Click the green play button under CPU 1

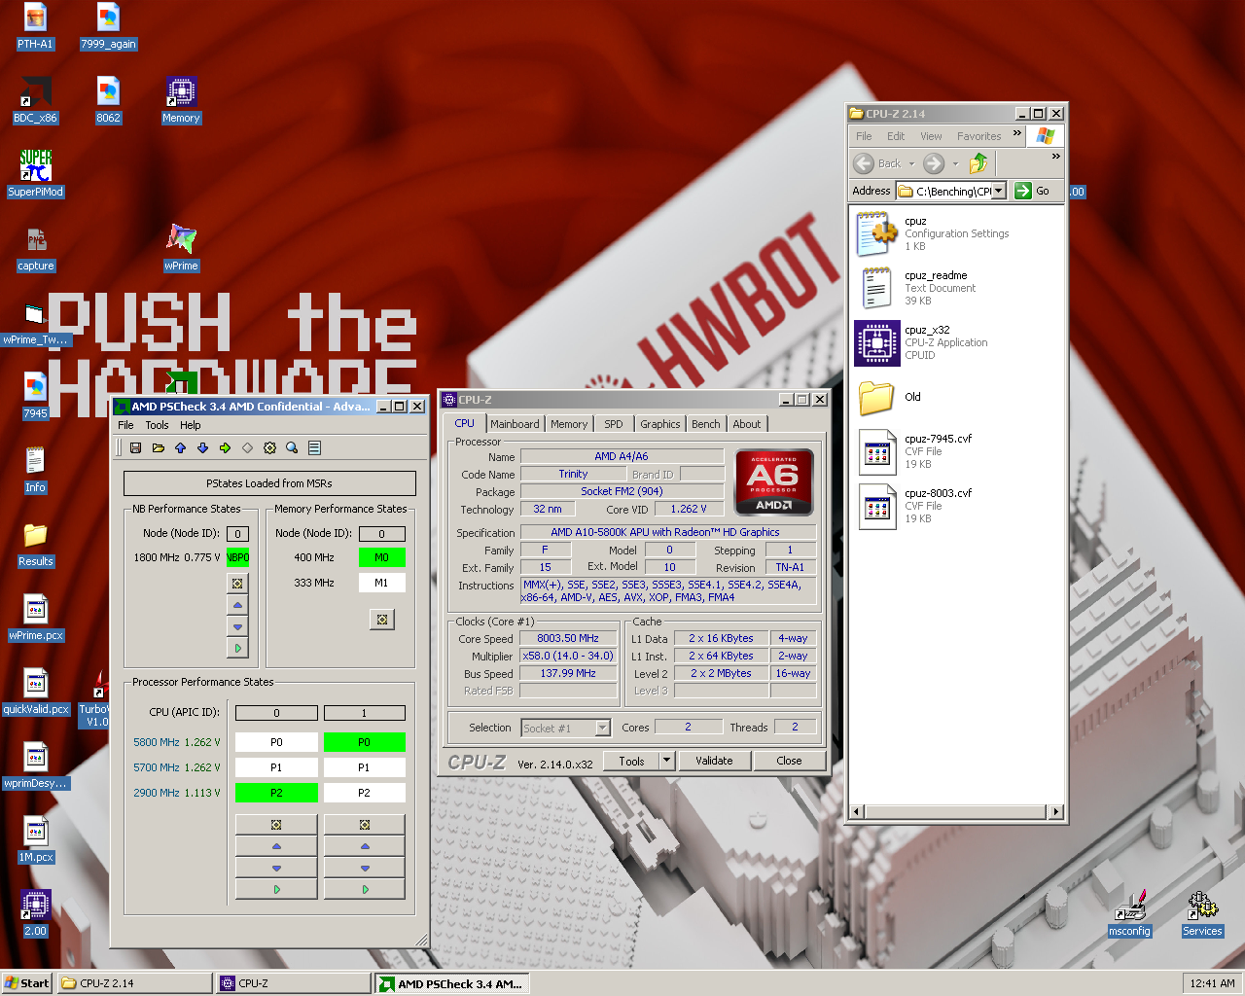[365, 889]
